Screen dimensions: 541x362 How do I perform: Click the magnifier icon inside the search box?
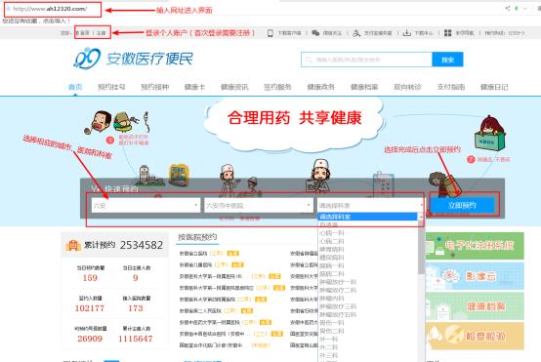pos(309,60)
